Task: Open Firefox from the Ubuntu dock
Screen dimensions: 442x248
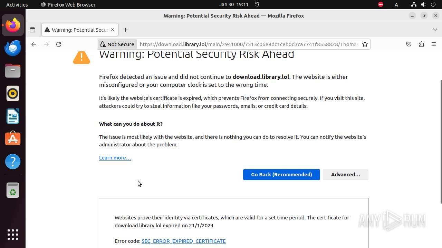Action: pos(13,25)
